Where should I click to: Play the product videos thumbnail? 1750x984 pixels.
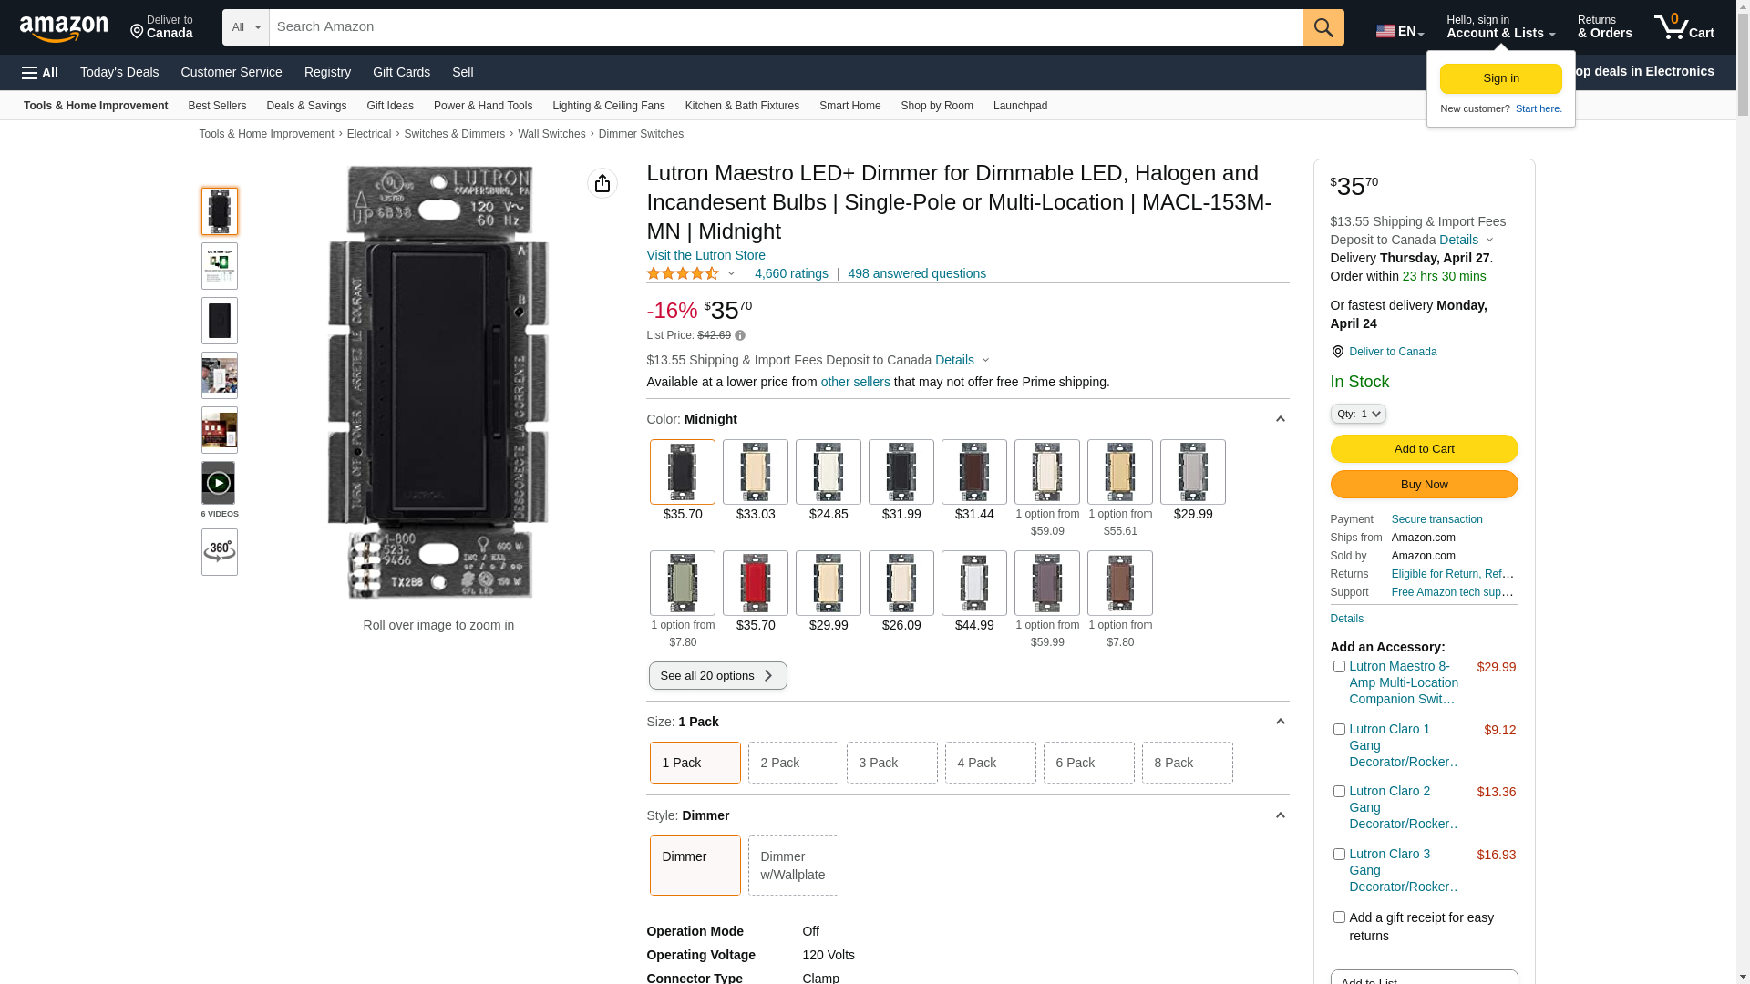pyautogui.click(x=219, y=483)
